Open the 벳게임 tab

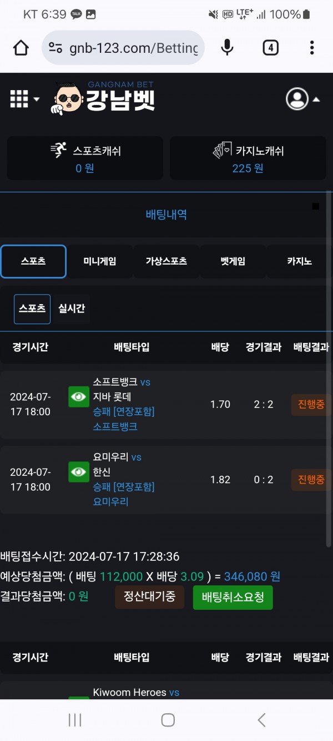[233, 261]
